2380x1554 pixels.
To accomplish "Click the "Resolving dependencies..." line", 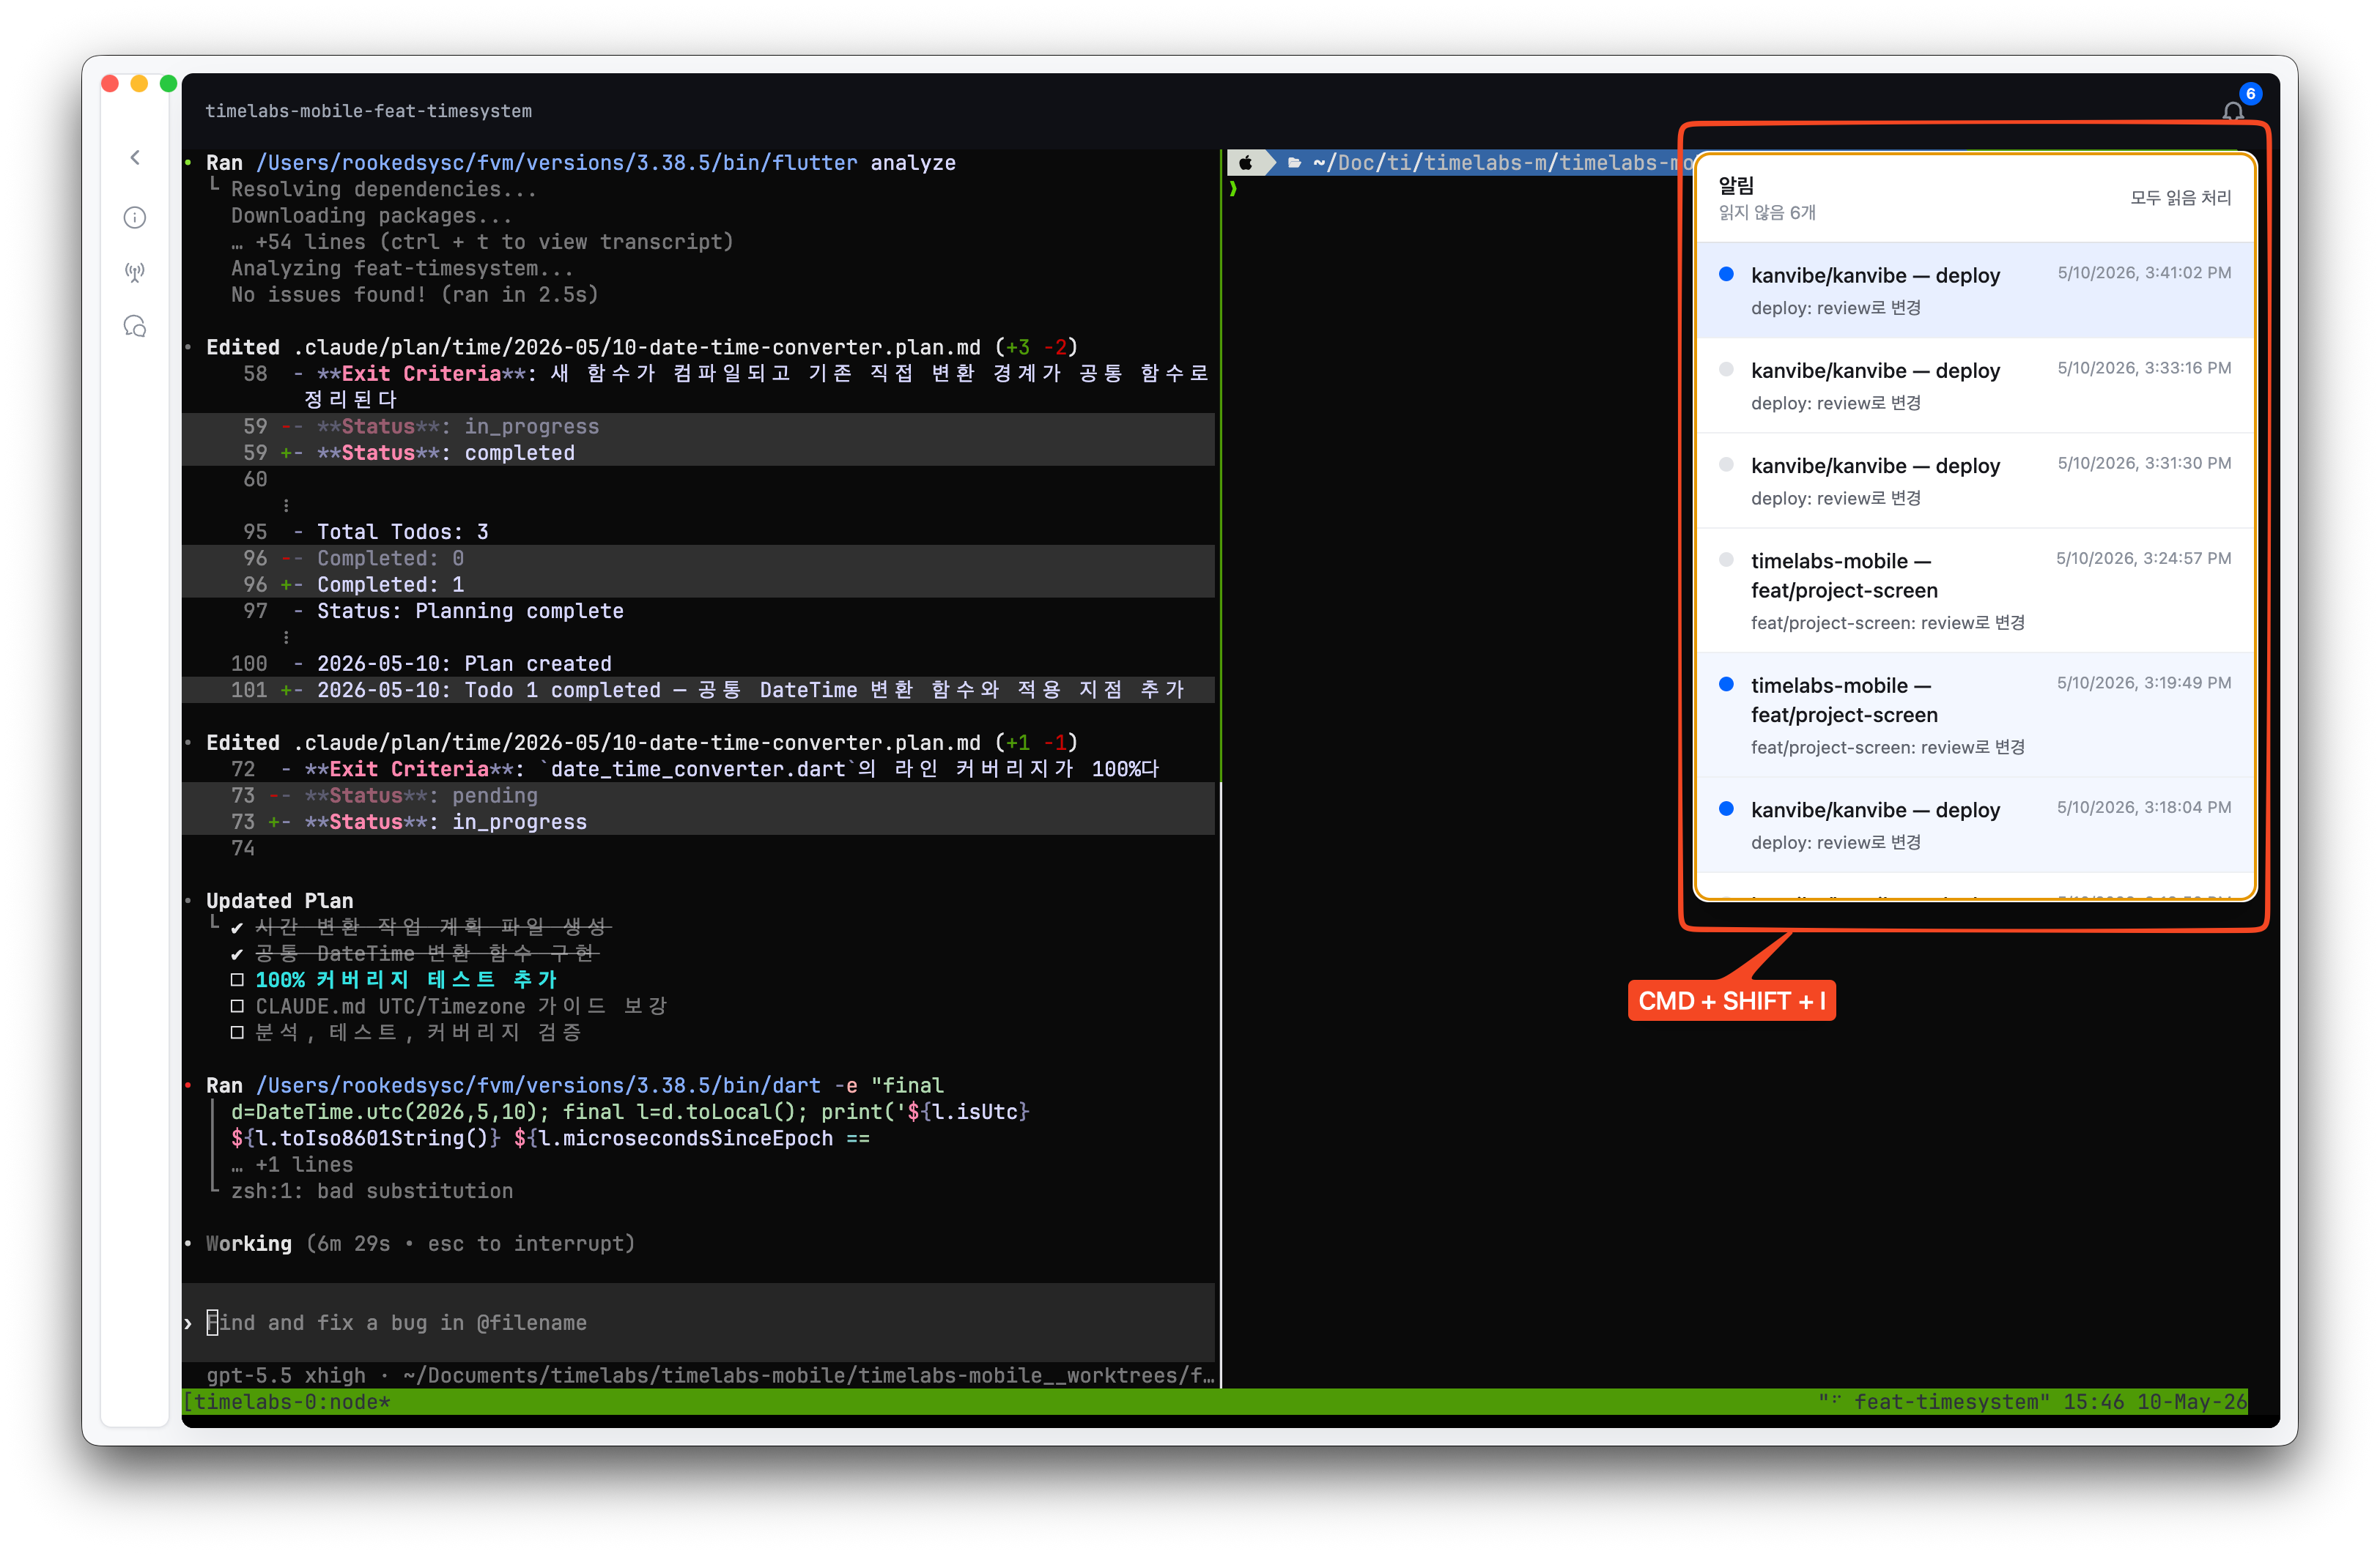I will [x=384, y=189].
